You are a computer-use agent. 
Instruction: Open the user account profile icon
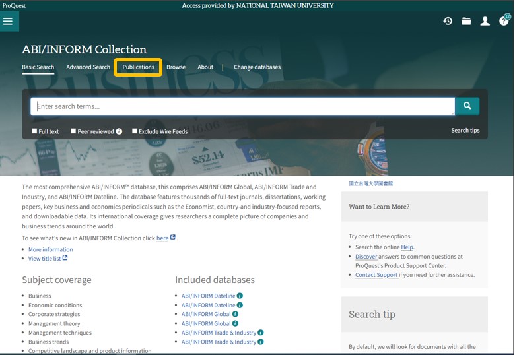(485, 21)
